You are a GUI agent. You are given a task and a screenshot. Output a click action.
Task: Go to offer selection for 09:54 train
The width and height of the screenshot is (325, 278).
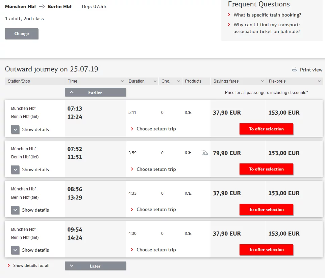tap(266, 250)
